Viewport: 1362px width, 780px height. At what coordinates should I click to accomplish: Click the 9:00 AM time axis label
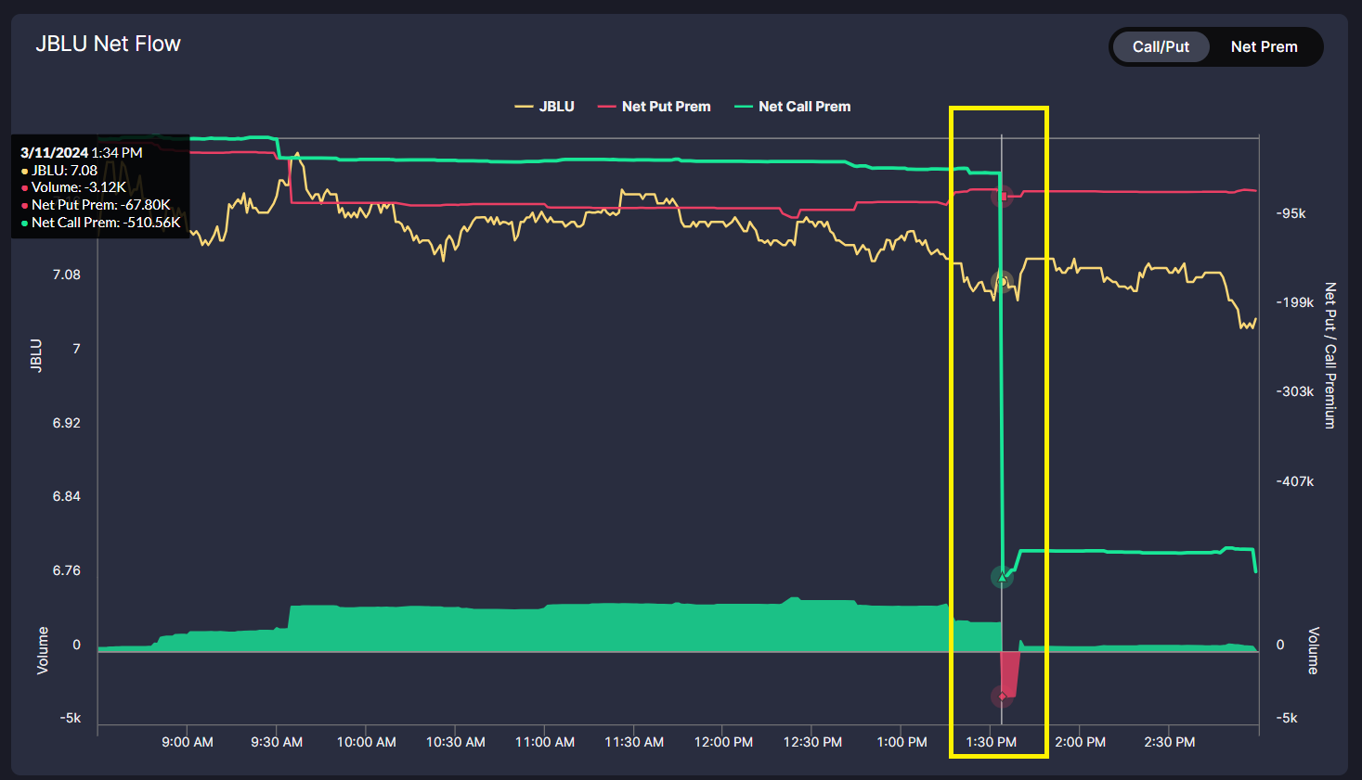point(188,742)
